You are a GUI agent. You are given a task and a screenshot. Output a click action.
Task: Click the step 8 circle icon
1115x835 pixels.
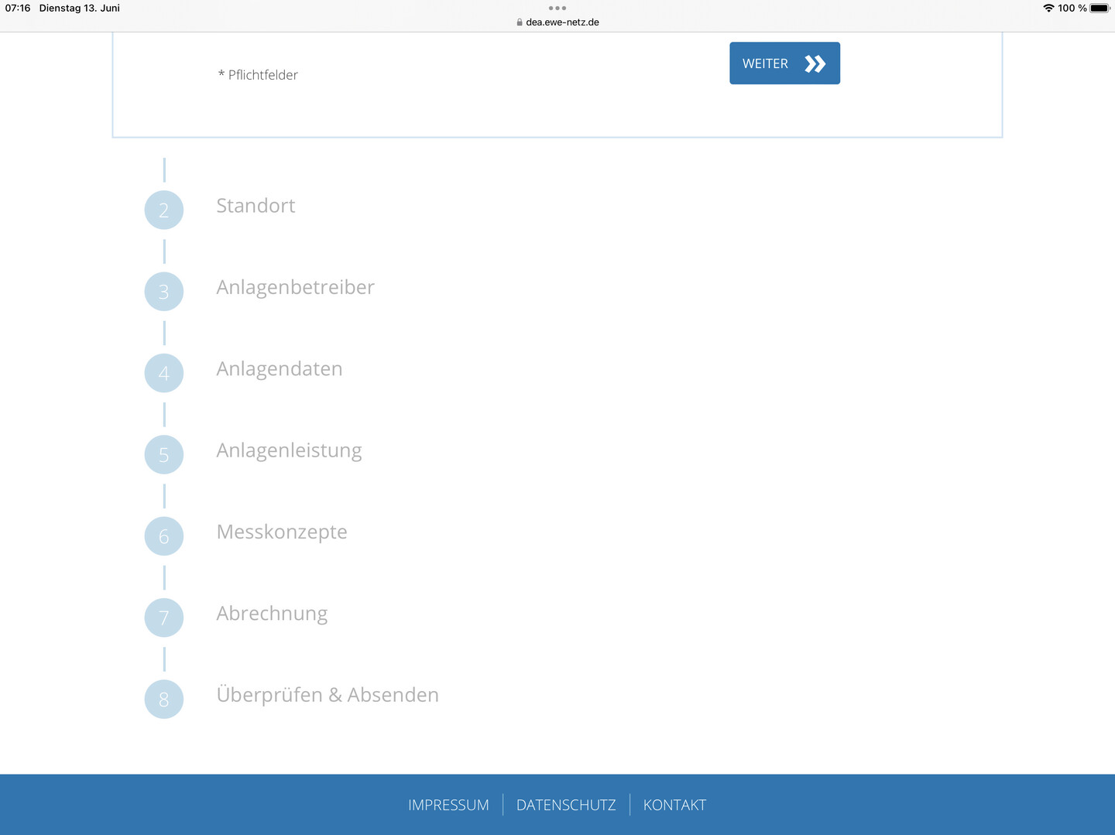pyautogui.click(x=164, y=699)
